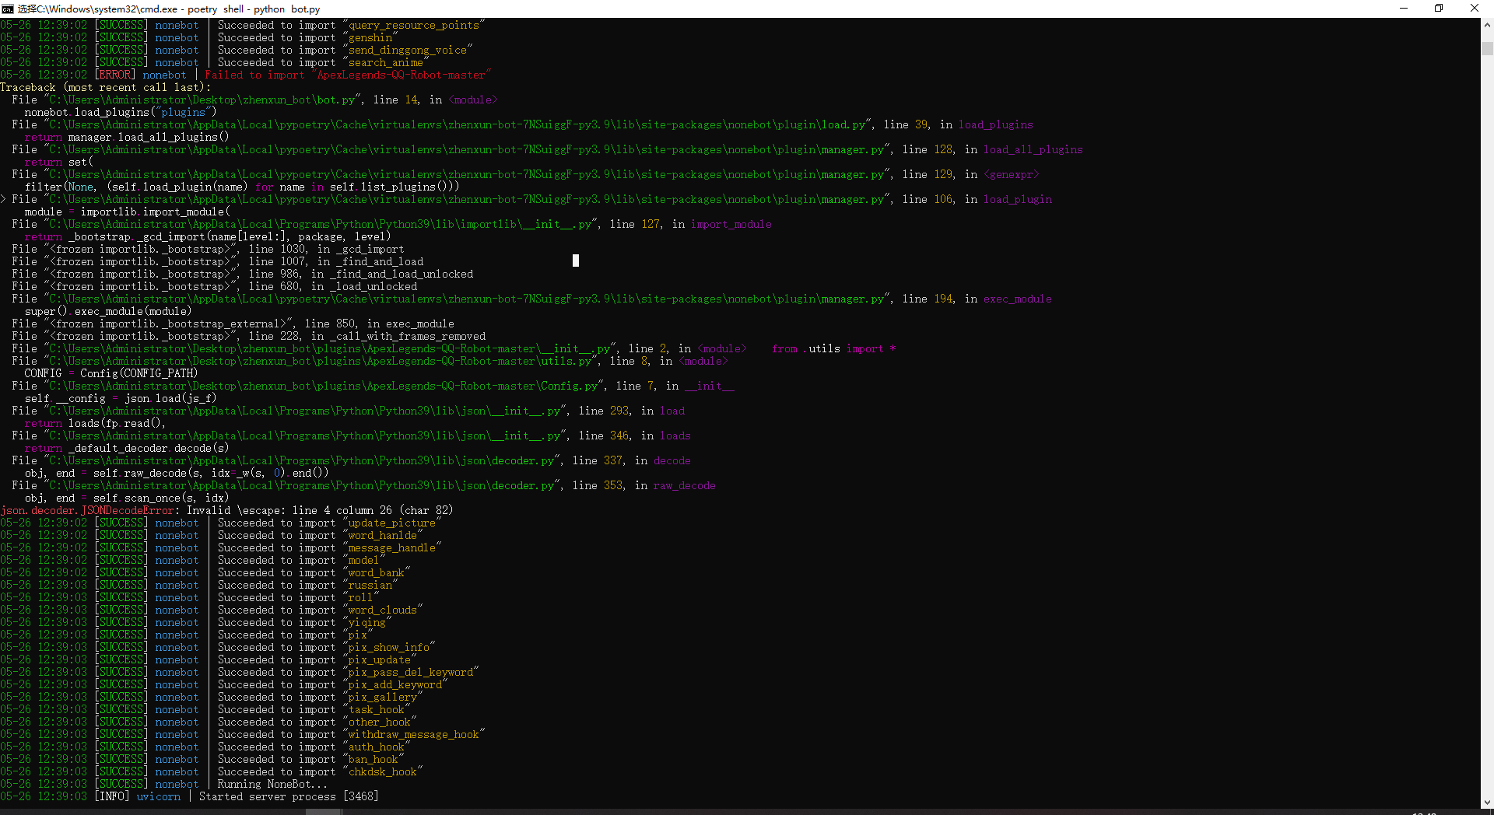Click the 'update_picture' plugin name

coord(391,523)
